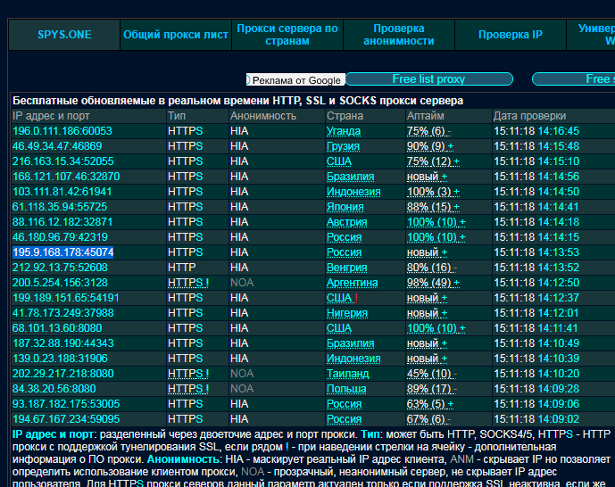The height and width of the screenshot is (487, 615).
Task: Go to Общий прокси лист tab
Action: pyautogui.click(x=175, y=35)
